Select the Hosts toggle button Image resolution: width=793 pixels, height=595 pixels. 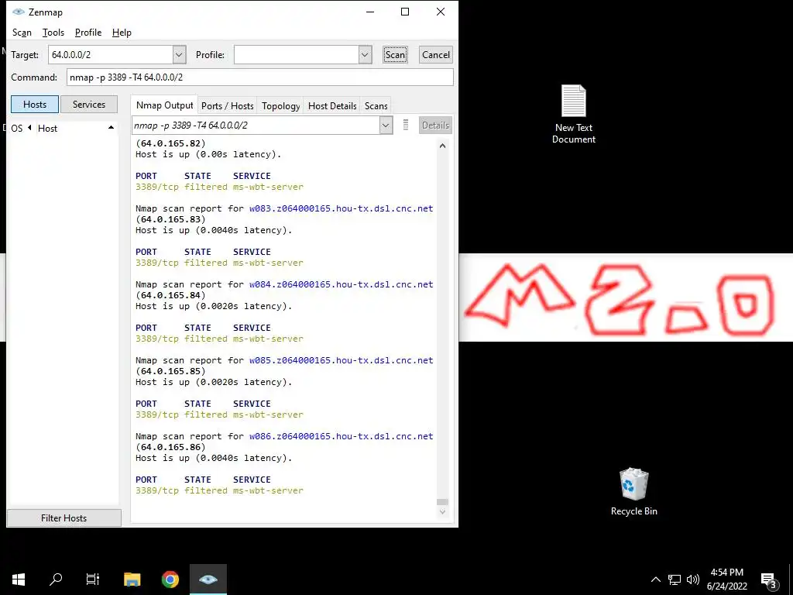[x=35, y=105]
